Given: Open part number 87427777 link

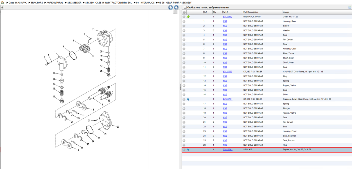Looking at the screenshot, I should pos(227,72).
